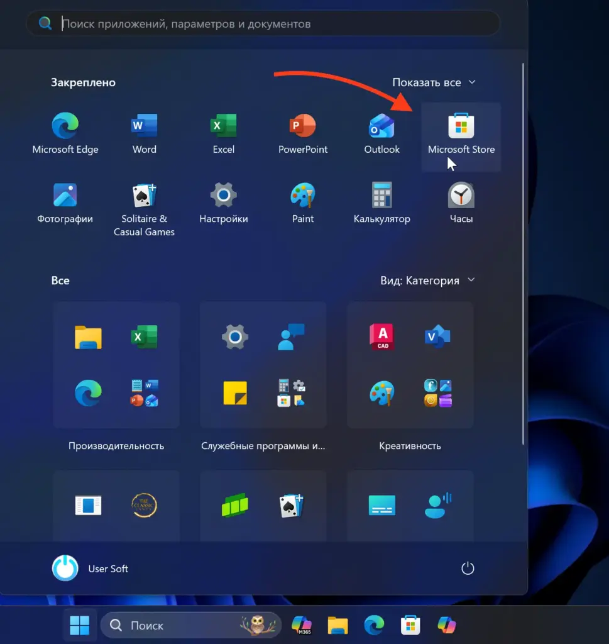Screen dimensions: 609x644
Task: Open Excel in Производительность group
Action: coord(144,337)
